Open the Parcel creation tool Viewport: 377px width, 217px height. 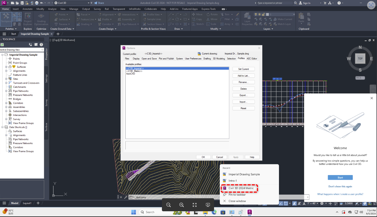pyautogui.click(x=84, y=14)
